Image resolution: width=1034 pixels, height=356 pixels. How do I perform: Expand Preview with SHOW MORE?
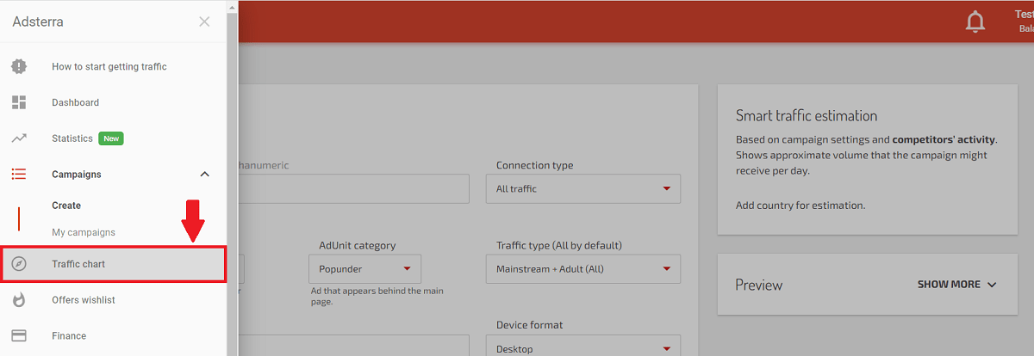tap(956, 285)
